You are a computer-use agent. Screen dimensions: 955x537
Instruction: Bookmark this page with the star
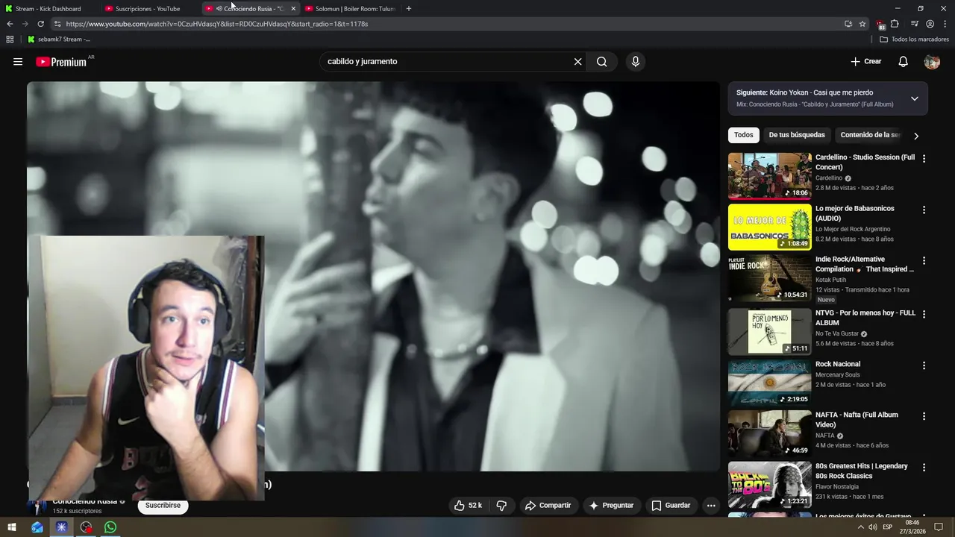(x=862, y=24)
